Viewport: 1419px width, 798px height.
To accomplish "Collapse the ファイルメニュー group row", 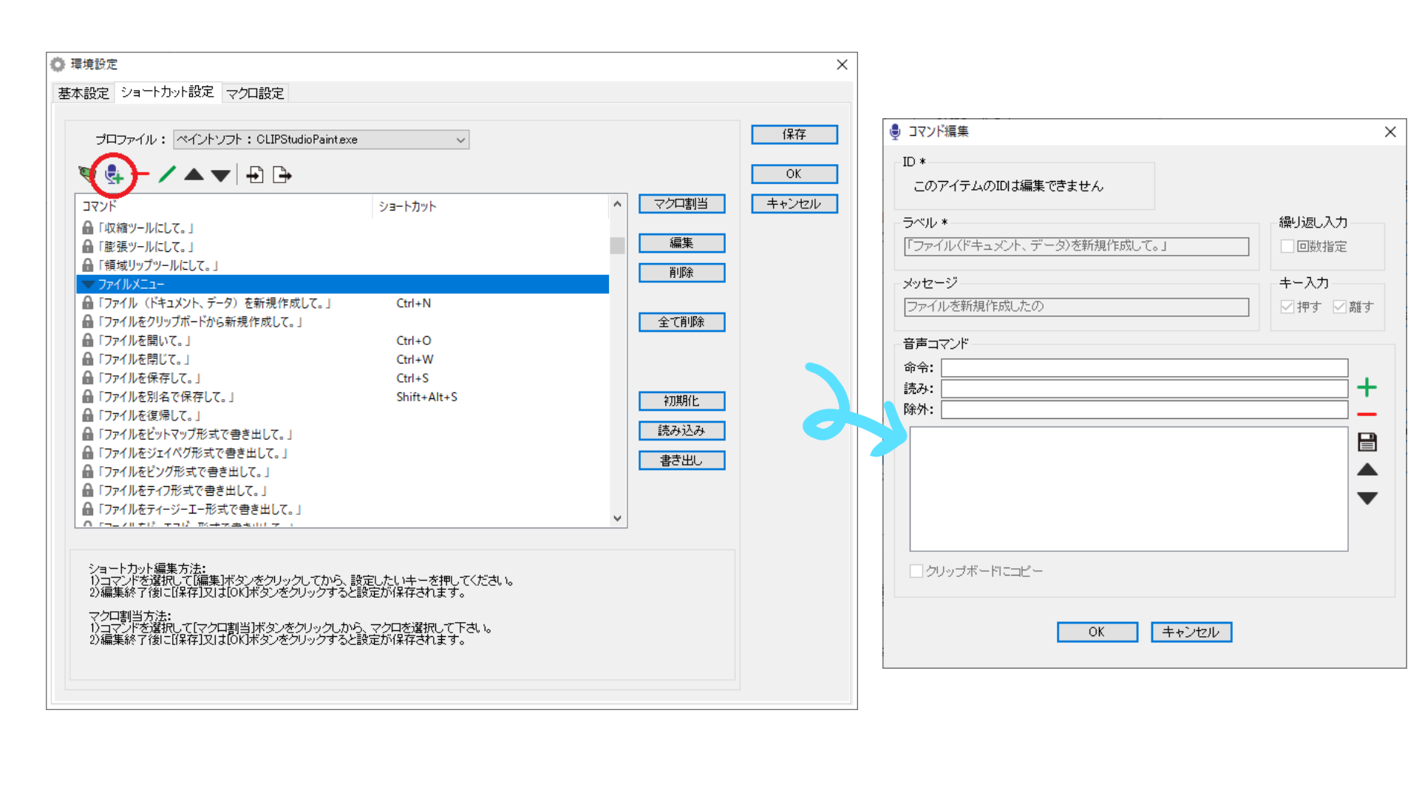I will tap(89, 284).
